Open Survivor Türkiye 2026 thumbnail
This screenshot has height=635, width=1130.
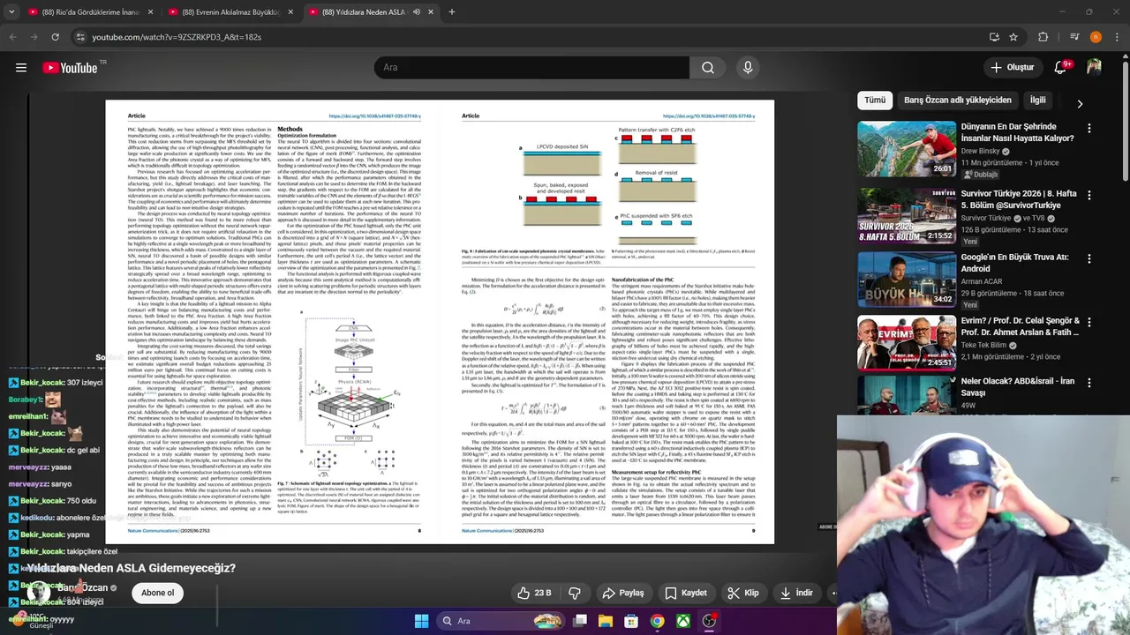point(907,215)
